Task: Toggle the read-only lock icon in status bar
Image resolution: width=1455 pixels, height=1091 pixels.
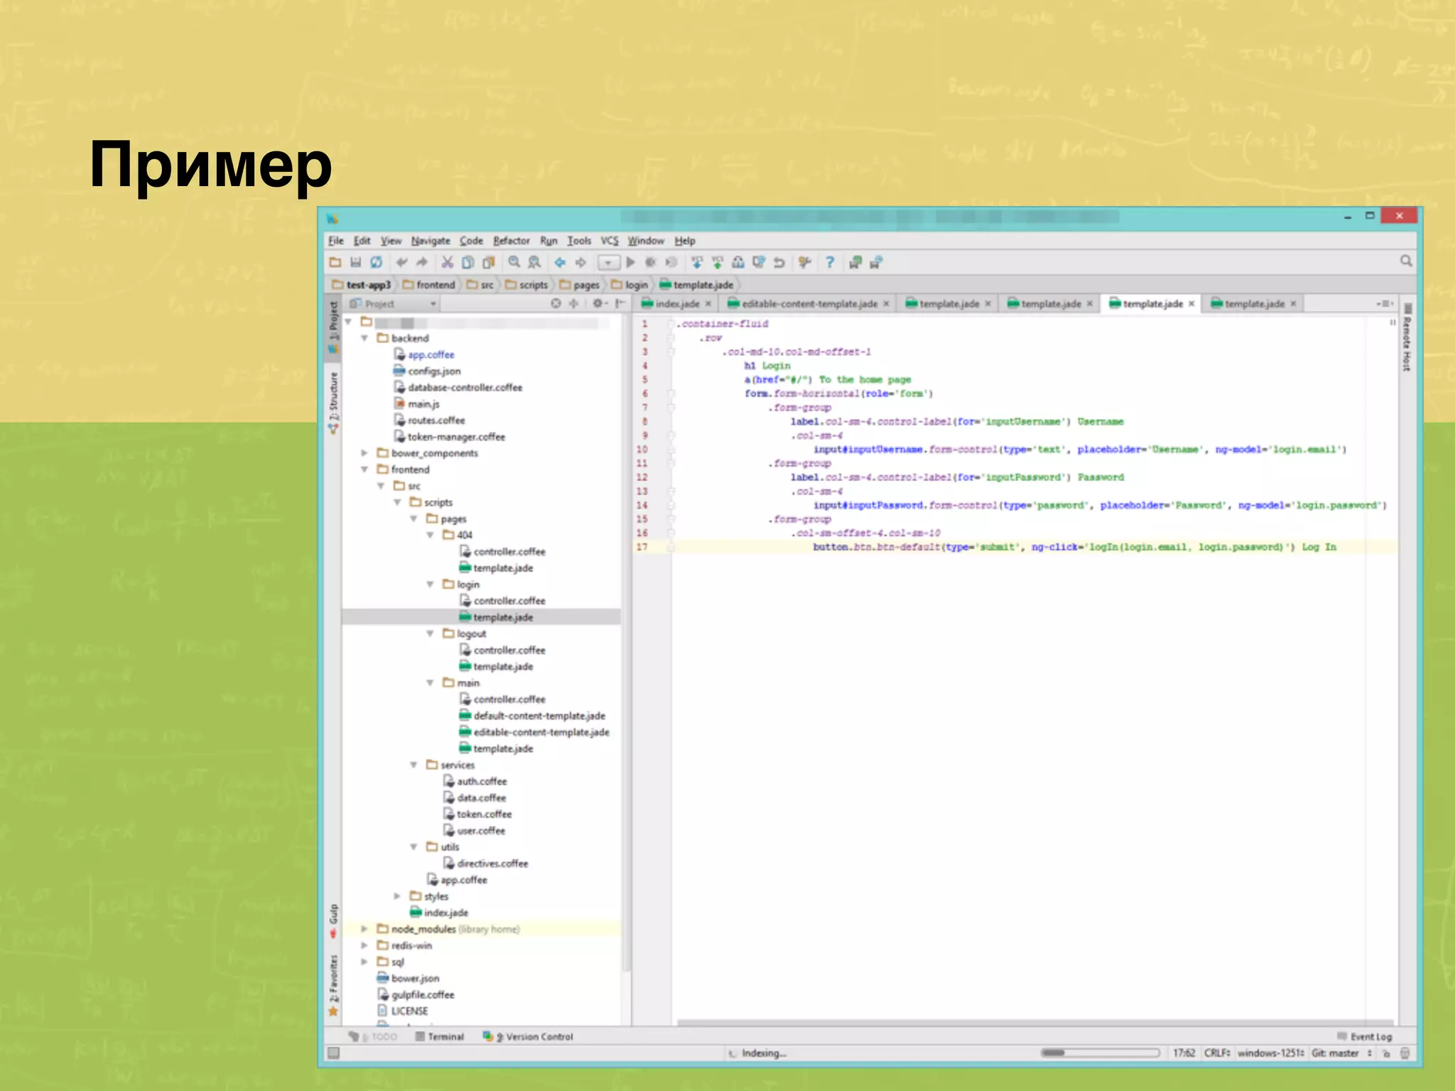Action: click(1386, 1053)
